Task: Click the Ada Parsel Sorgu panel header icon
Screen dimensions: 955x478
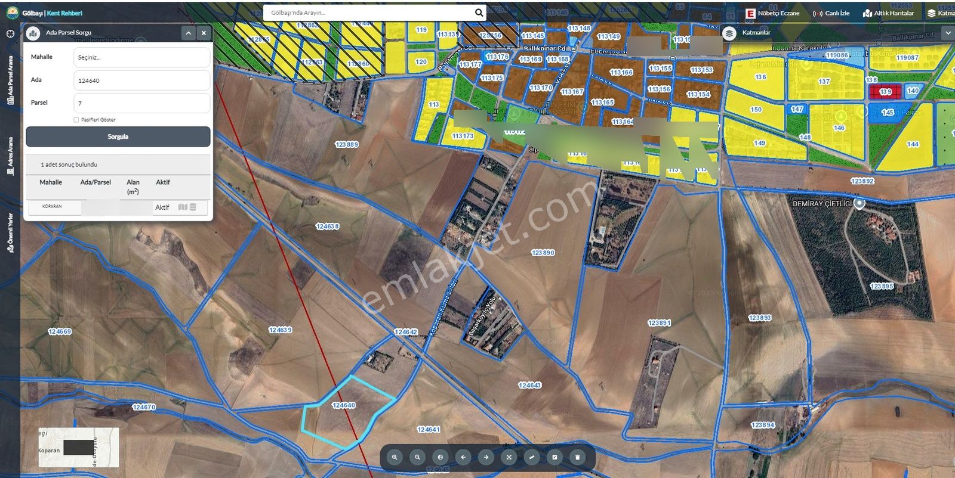Action: (x=33, y=33)
